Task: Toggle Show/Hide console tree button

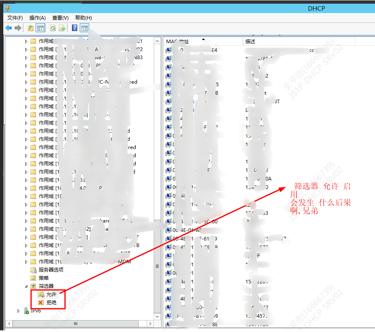Action: tap(40, 28)
